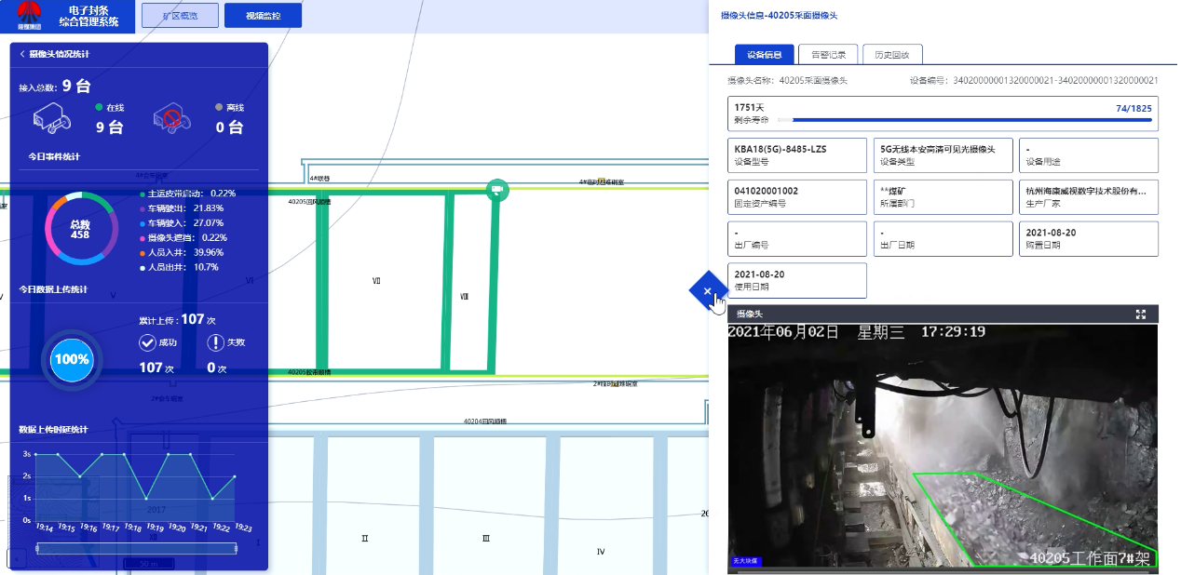Click the failure exclamation icon
This screenshot has height=575, width=1181.
coord(216,342)
